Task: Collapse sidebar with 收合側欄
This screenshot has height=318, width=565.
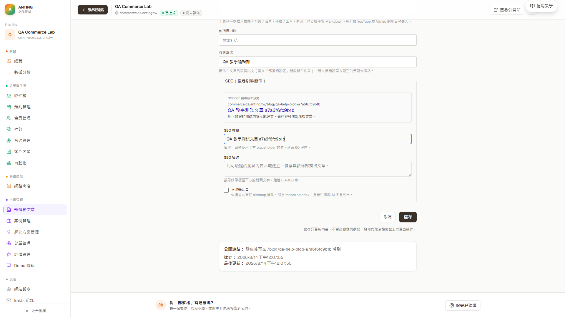Action: (35, 311)
